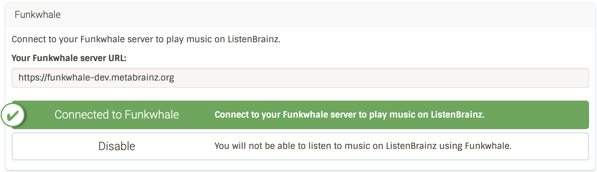This screenshot has height=172, width=597.
Task: Click the word ListenBrainz in the intro sentence
Action: [253, 39]
